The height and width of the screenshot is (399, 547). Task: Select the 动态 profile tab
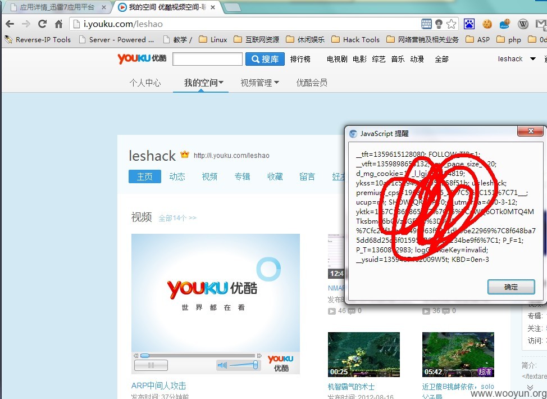point(177,176)
